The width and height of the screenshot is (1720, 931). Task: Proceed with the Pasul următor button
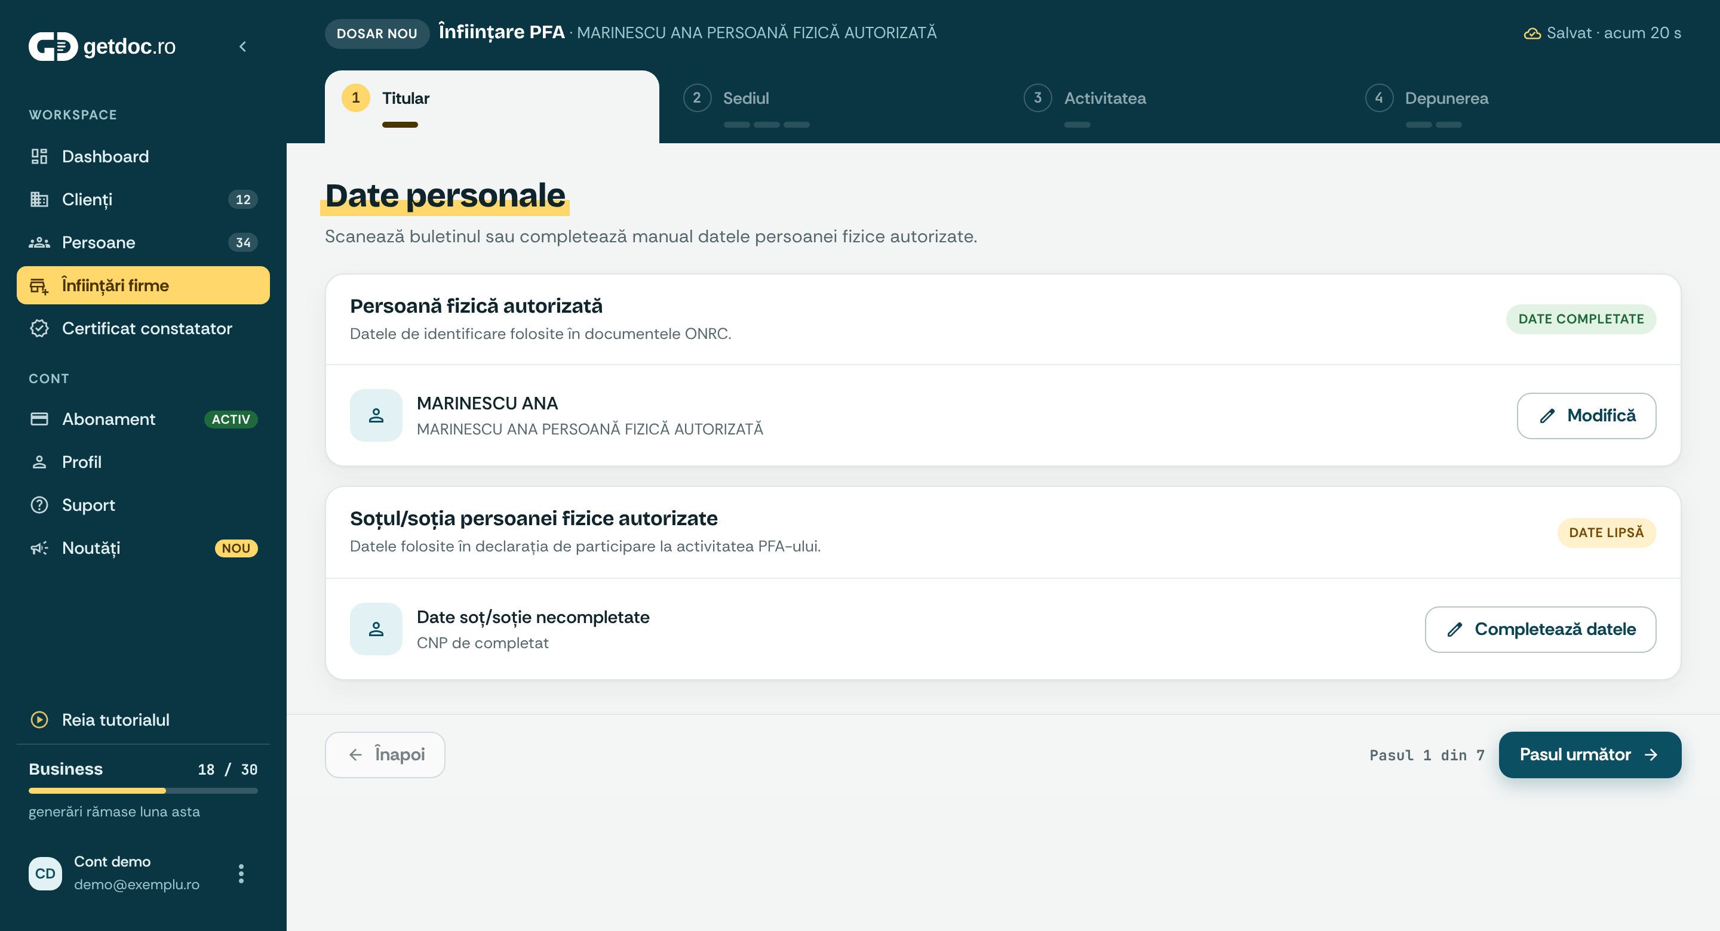1590,754
